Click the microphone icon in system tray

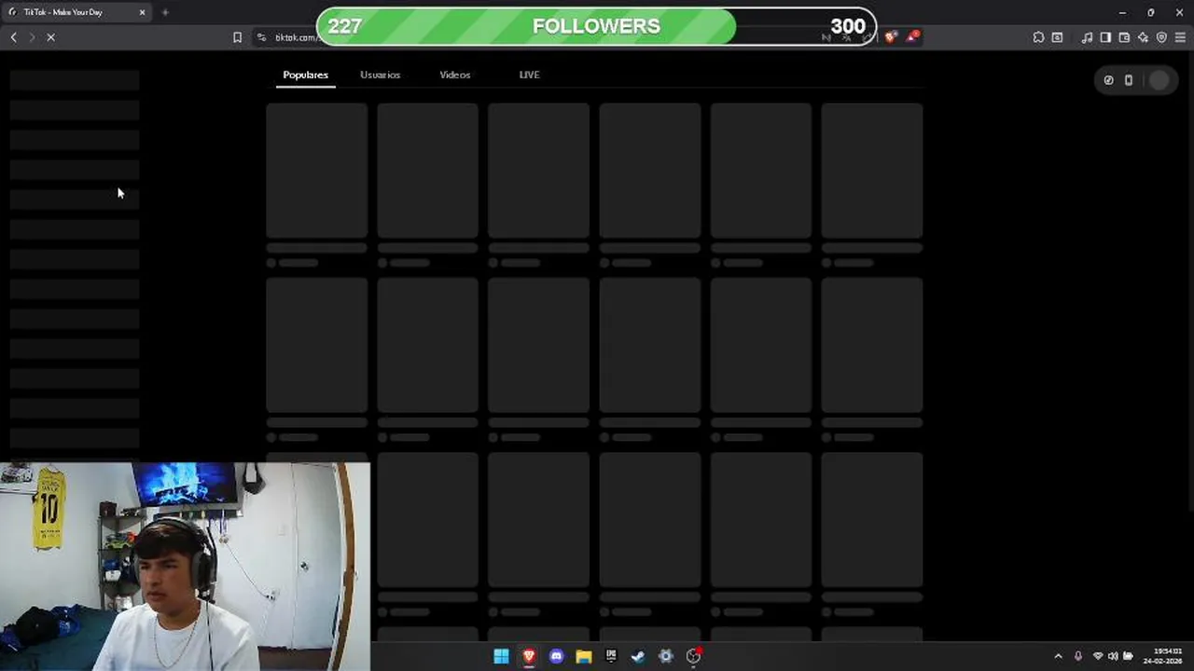tap(1078, 656)
